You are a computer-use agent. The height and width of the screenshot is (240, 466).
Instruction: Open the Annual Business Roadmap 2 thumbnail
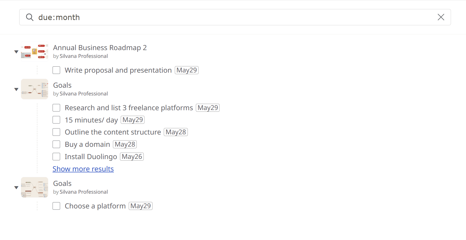point(35,51)
